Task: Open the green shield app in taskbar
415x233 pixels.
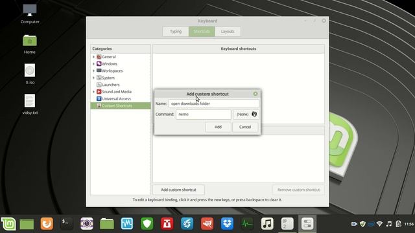Action: click(x=147, y=224)
